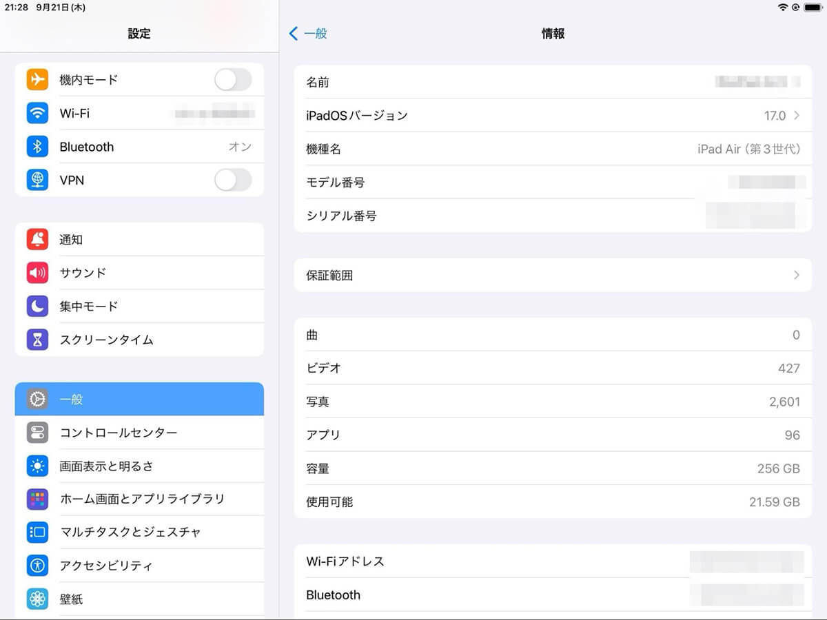Open サウンド settings
Image resolution: width=827 pixels, height=620 pixels.
pos(139,273)
